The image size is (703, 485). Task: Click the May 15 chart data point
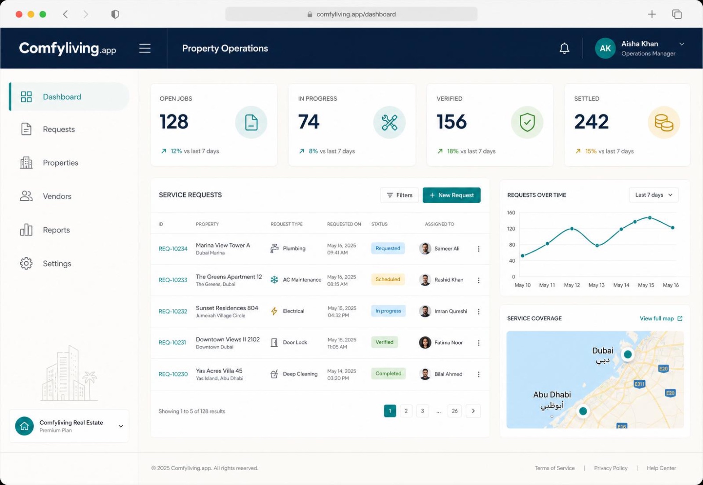(x=650, y=218)
